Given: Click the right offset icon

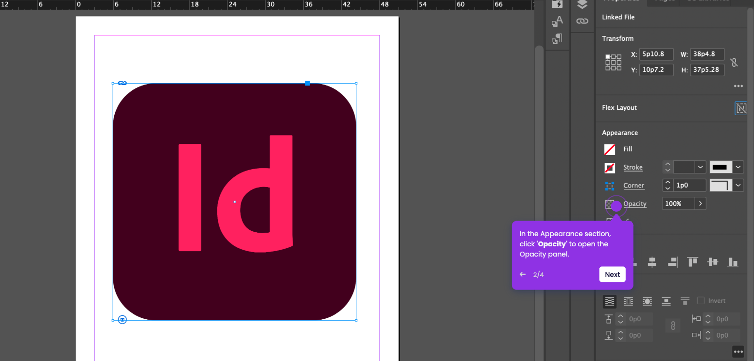Looking at the screenshot, I should tap(696, 335).
